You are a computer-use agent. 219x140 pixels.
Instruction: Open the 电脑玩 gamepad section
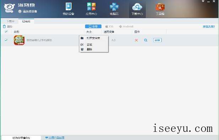114,9
